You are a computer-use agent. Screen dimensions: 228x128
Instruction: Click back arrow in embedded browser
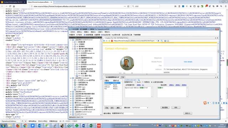click(x=104, y=41)
